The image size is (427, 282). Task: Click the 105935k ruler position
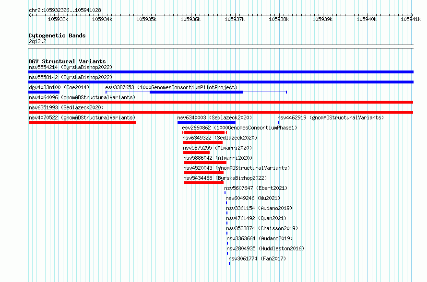coord(146,19)
